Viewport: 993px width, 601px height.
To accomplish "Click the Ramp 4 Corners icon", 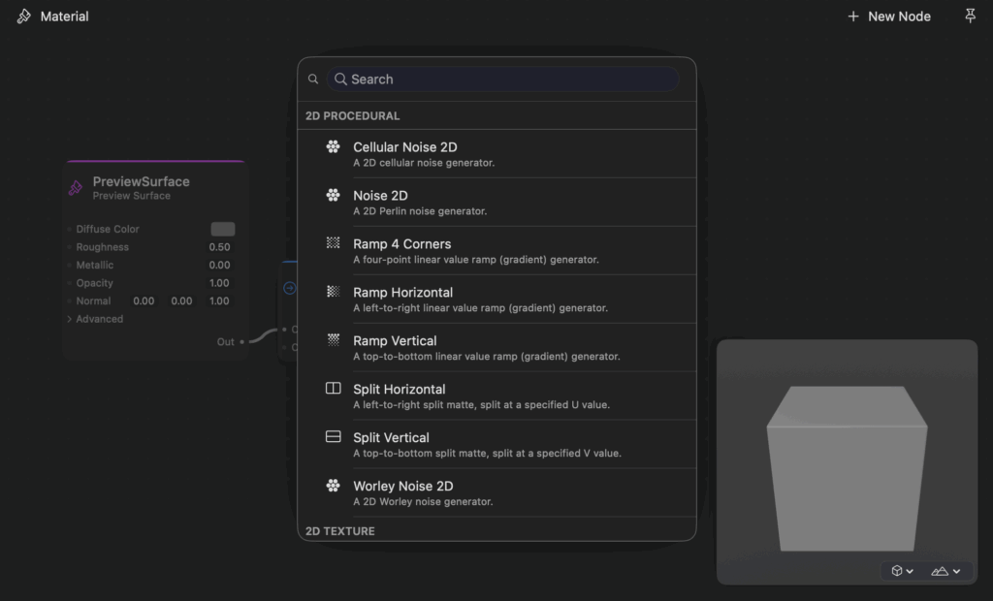I will (x=333, y=243).
